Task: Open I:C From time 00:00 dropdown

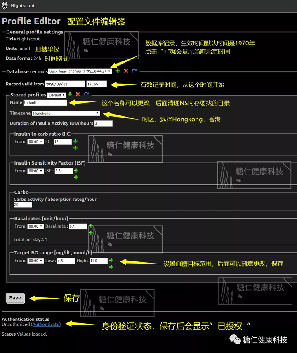Action: (x=35, y=141)
